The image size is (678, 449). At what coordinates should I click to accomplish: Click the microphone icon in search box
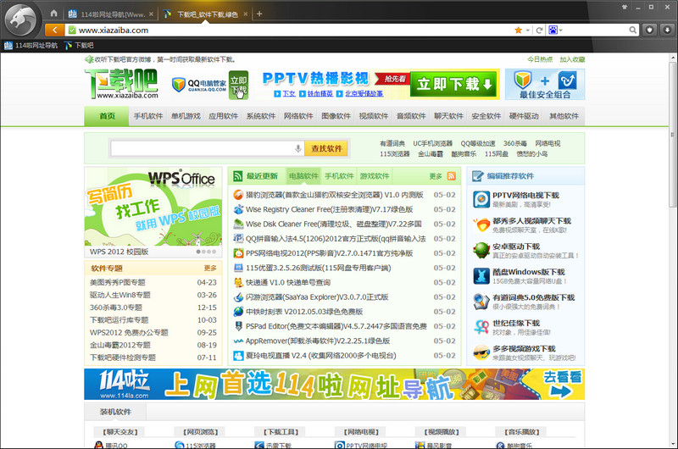click(298, 148)
